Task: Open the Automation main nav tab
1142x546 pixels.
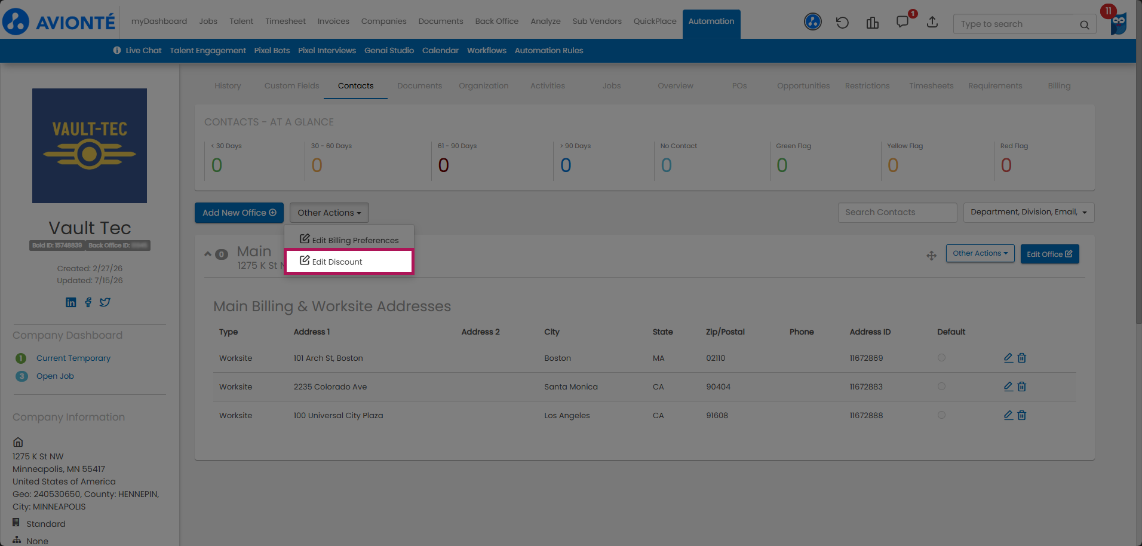Action: (711, 22)
